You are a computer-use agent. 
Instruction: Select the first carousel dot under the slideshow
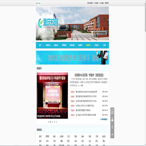[x=48, y=122]
